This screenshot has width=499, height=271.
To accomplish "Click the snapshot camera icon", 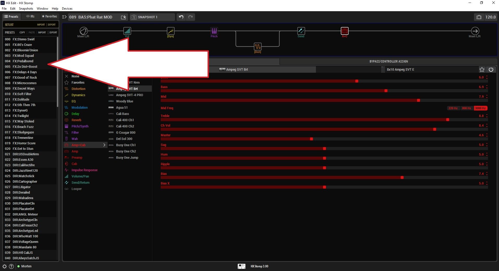I will [x=479, y=17].
